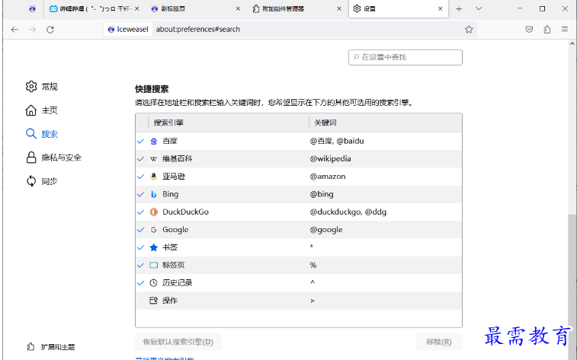
Task: Click the 搜索引擎 column header
Action: click(x=221, y=123)
